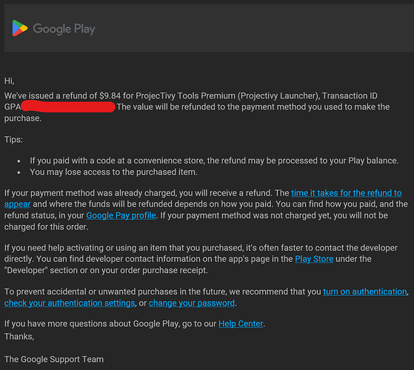Open 'check your authentication settings' link

click(x=70, y=303)
